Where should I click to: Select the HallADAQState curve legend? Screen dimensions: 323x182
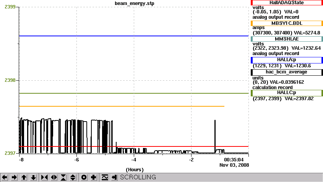[x=287, y=3]
